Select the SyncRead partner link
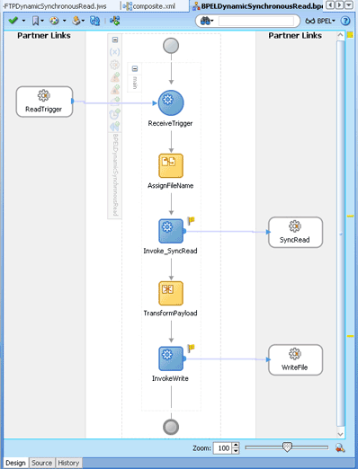The width and height of the screenshot is (358, 469). pos(295,233)
